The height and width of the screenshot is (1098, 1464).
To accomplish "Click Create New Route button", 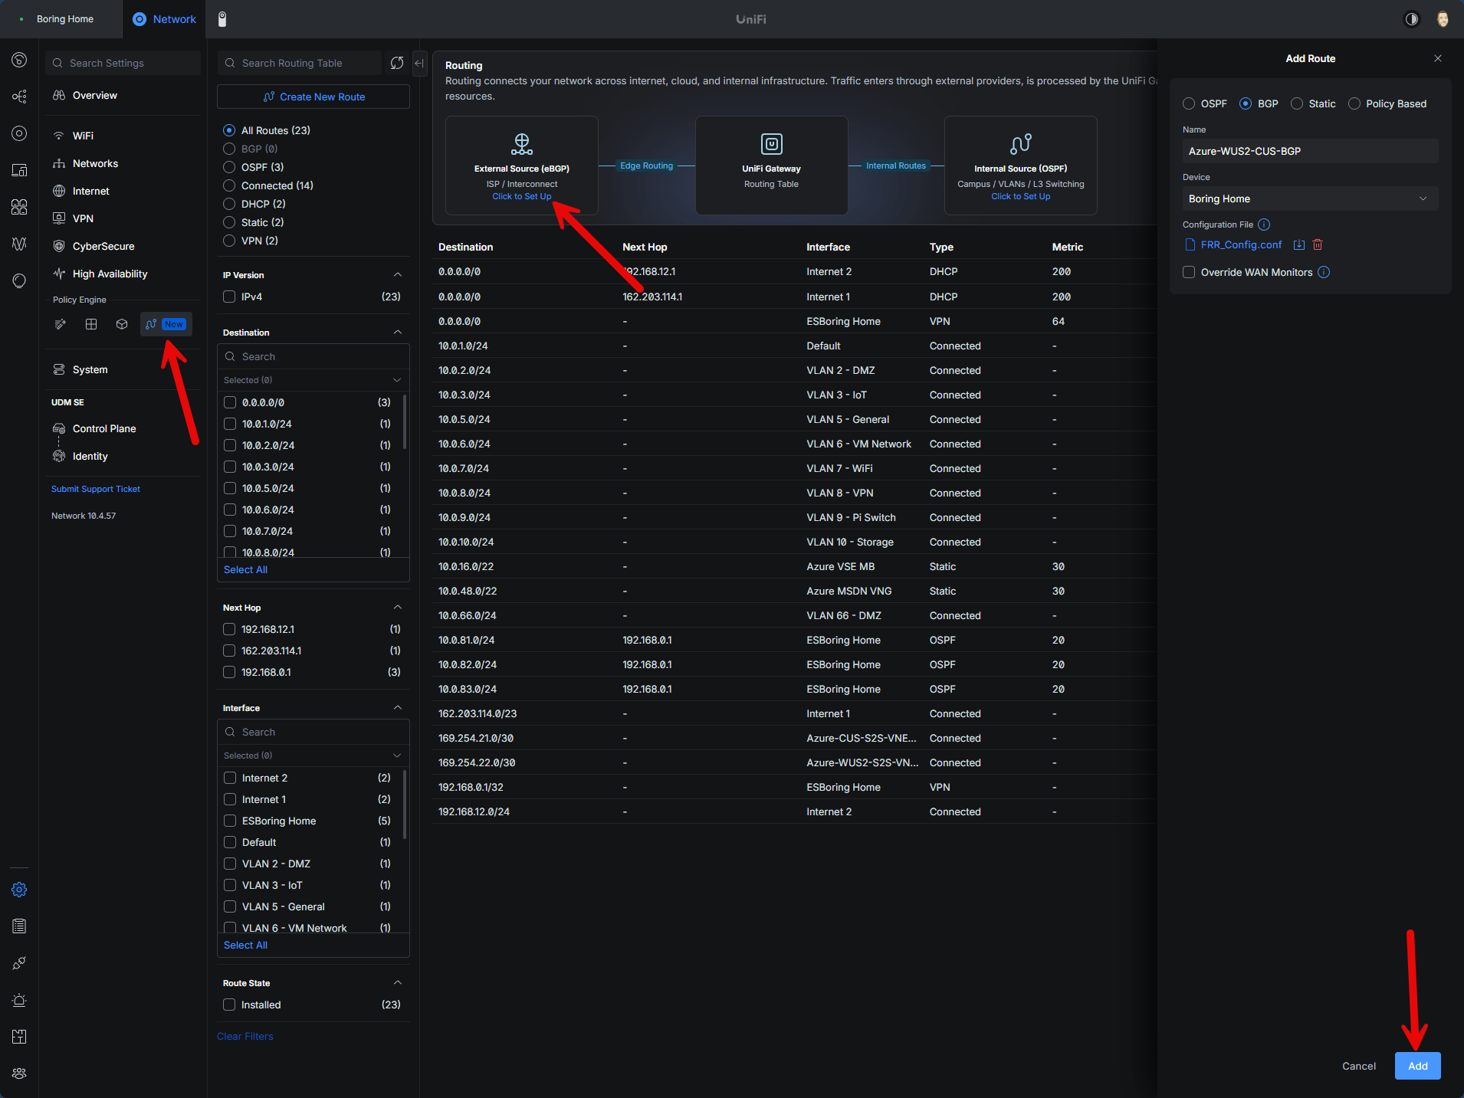I will tap(313, 97).
